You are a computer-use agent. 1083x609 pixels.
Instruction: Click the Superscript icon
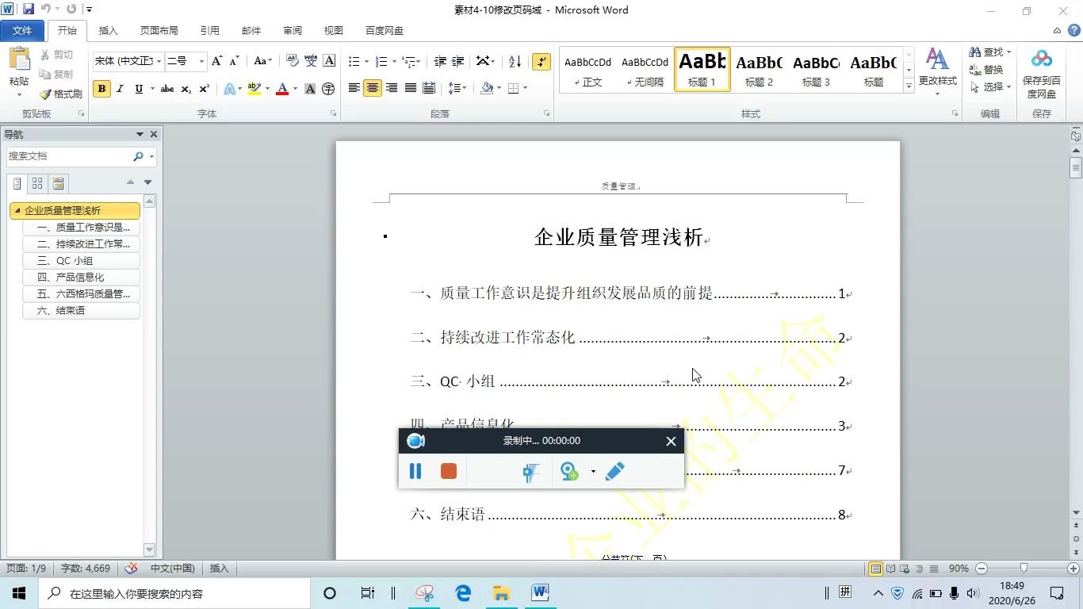click(204, 89)
